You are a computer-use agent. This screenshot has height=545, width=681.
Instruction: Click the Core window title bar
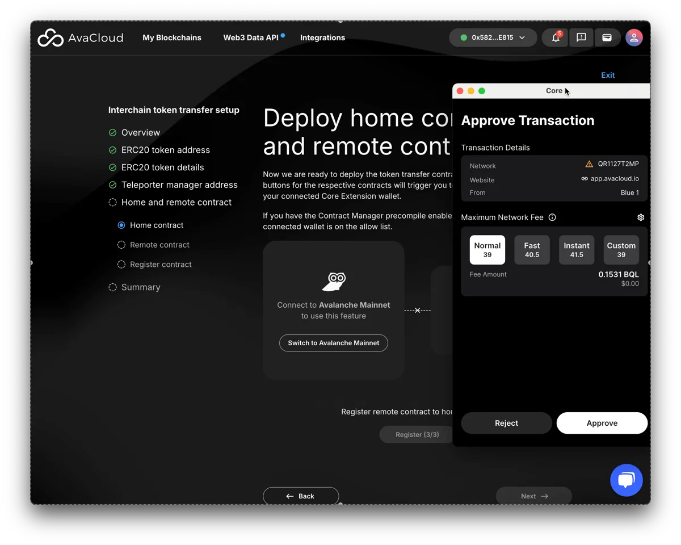tap(552, 91)
